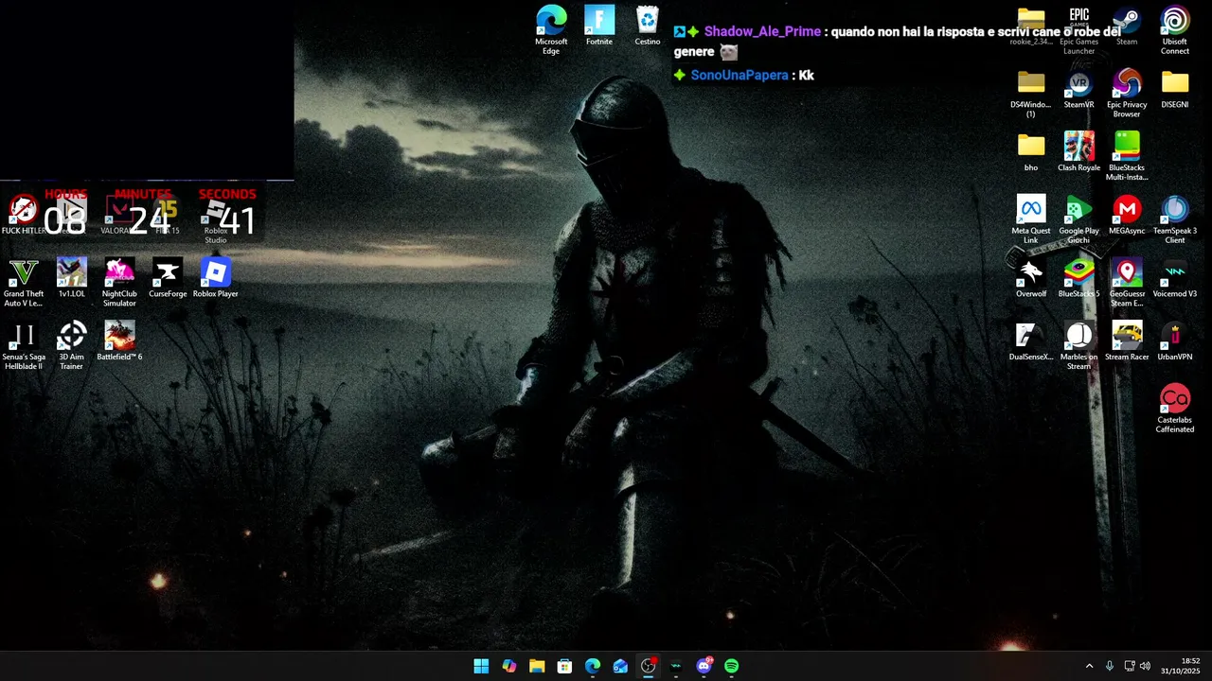1212x681 pixels.
Task: Launch the MEGAsync shortcut
Action: pos(1127,215)
